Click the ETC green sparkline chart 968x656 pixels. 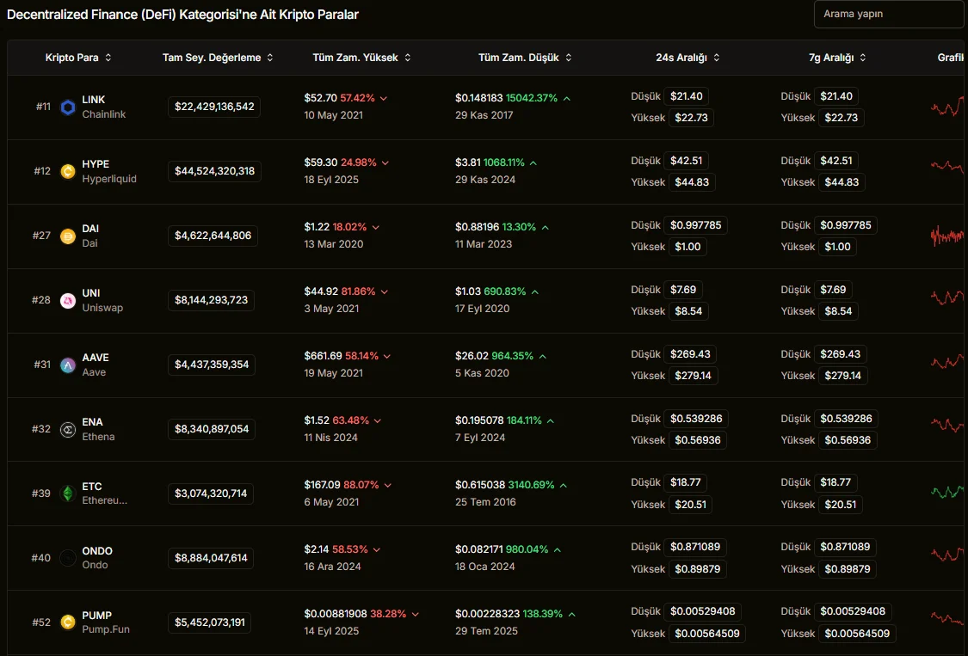tap(947, 492)
